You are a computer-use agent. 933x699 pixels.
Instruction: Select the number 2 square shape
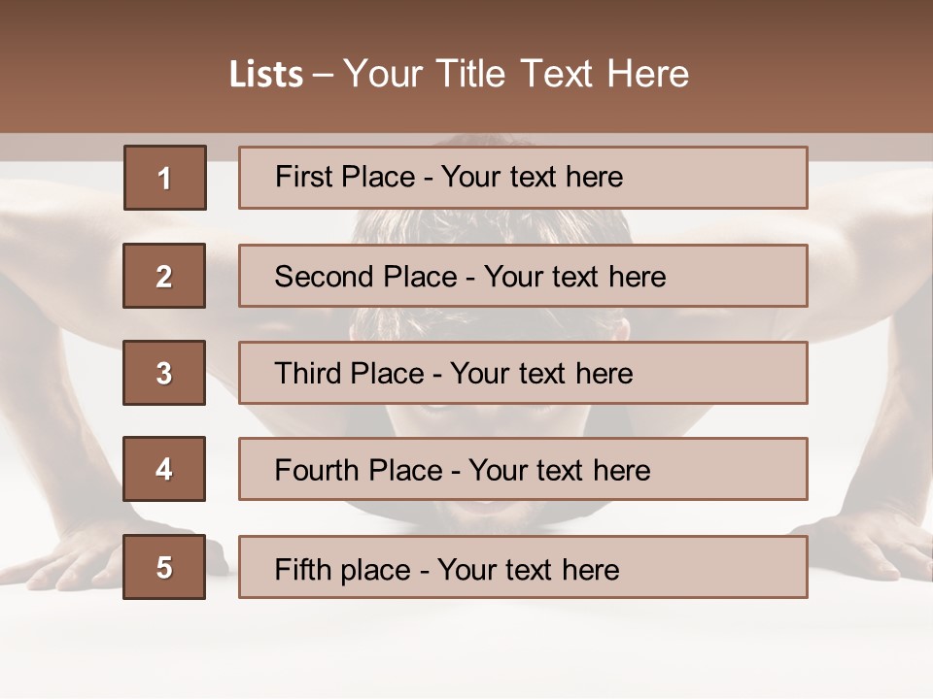click(164, 276)
